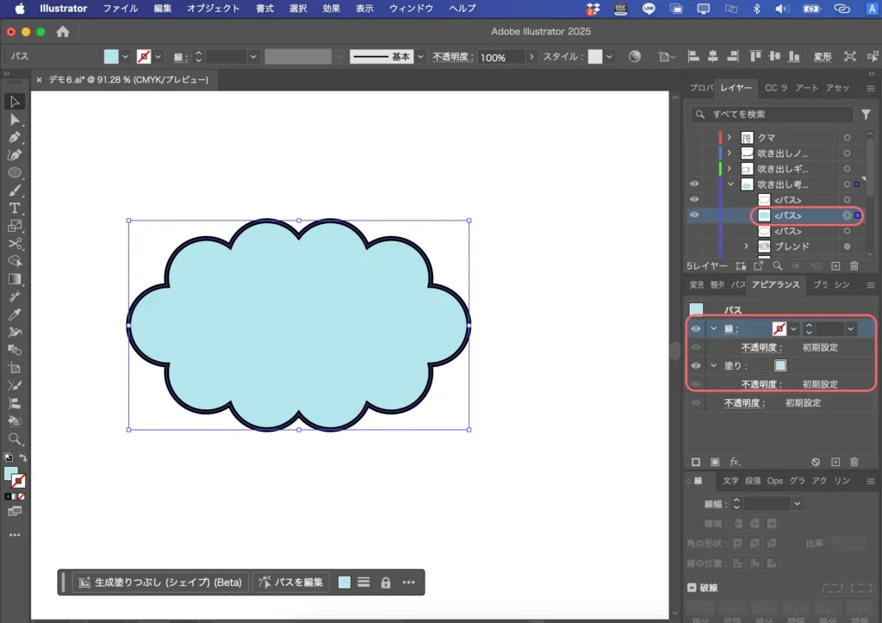The image size is (882, 623).
Task: Switch to the 文字 panel tab
Action: point(730,481)
